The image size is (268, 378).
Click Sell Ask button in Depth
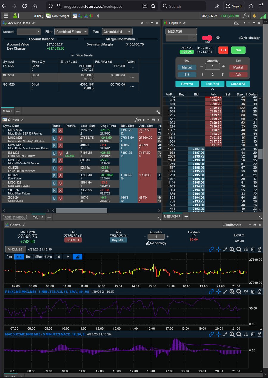tap(238, 75)
